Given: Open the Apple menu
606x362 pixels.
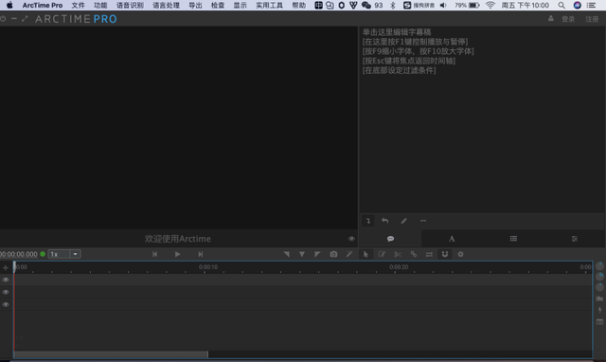Looking at the screenshot, I should pos(9,5).
